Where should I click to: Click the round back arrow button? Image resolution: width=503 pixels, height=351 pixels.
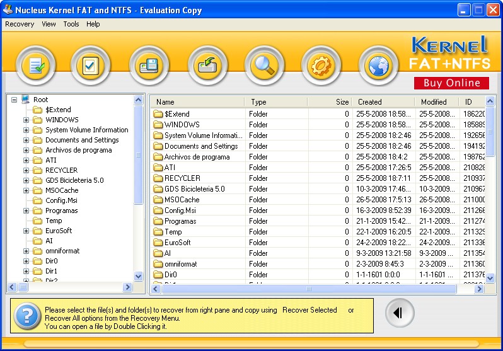pos(400,313)
